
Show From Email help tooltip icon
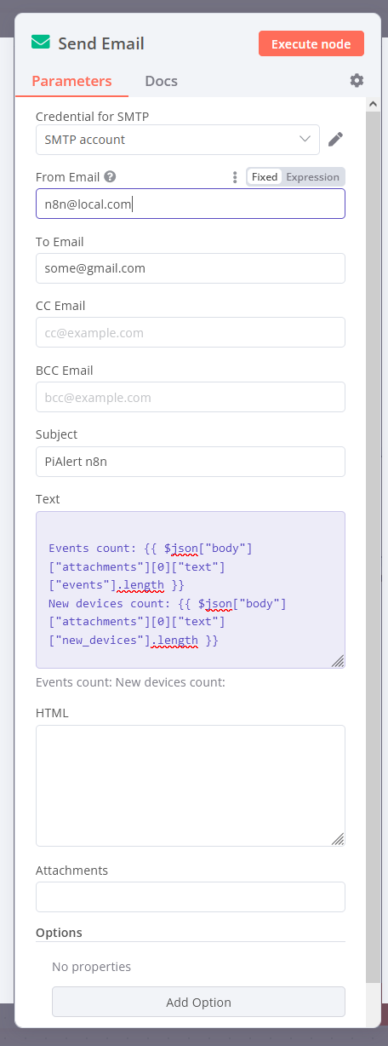pyautogui.click(x=110, y=177)
